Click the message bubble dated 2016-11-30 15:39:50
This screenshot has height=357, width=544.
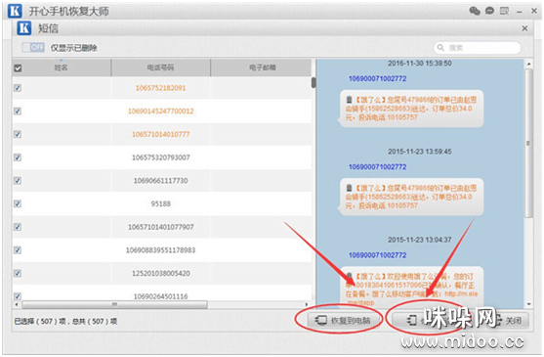click(x=411, y=109)
